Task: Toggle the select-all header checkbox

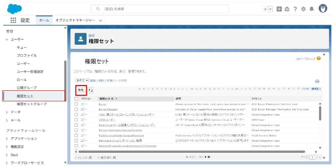Action: point(76,99)
